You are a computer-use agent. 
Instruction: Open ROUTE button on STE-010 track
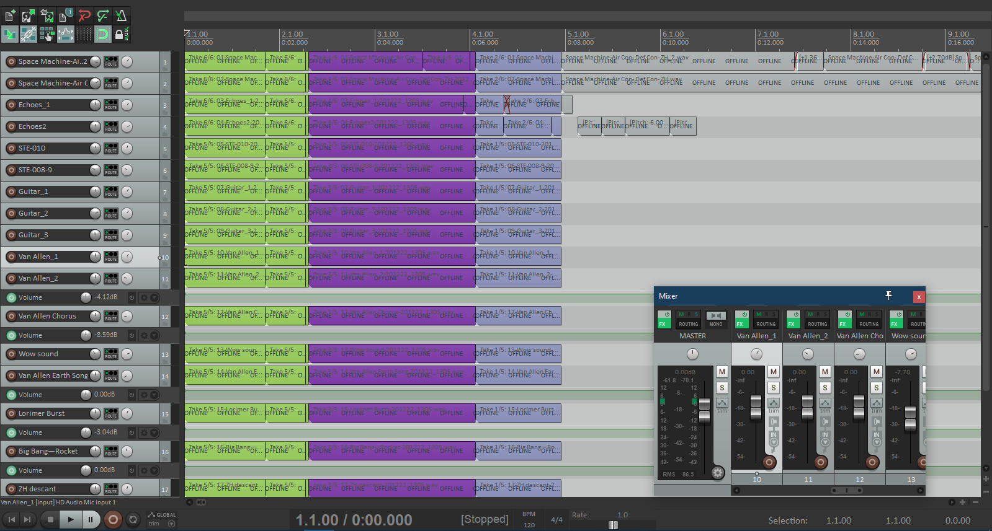(x=110, y=148)
